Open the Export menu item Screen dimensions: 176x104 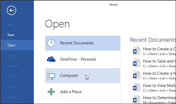tap(12, 97)
